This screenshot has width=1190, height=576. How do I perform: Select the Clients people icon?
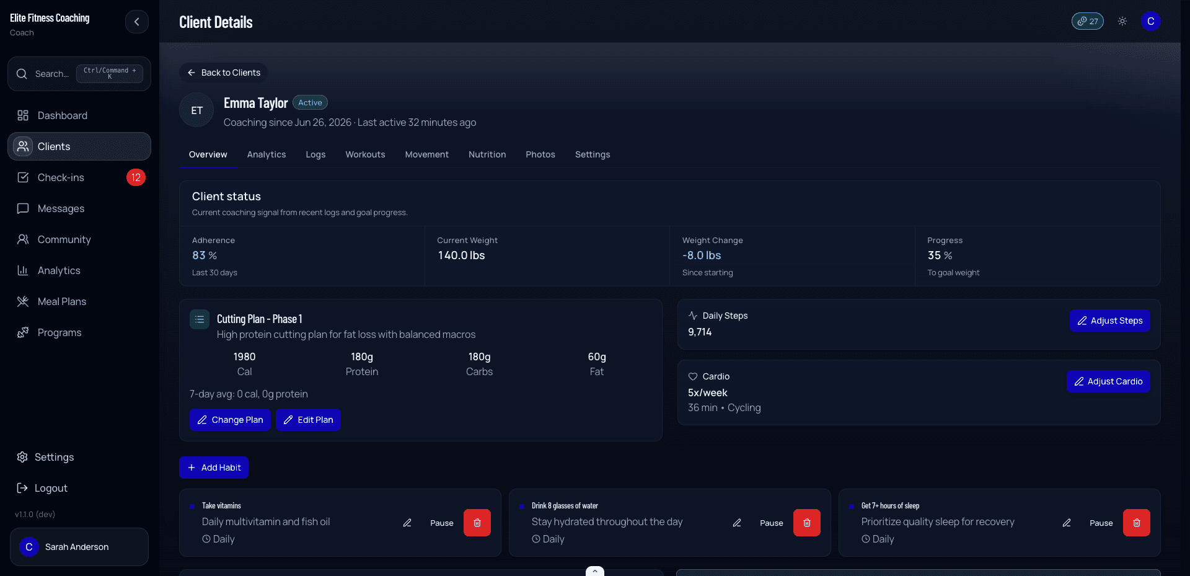(23, 146)
